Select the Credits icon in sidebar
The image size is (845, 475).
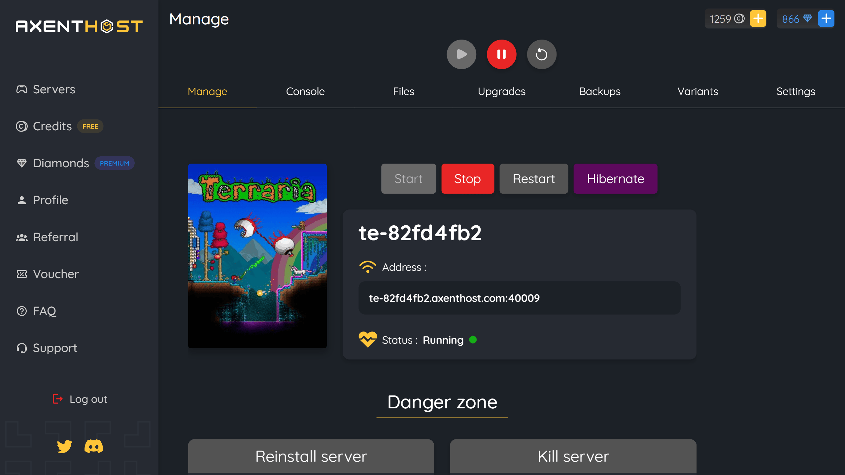[21, 126]
